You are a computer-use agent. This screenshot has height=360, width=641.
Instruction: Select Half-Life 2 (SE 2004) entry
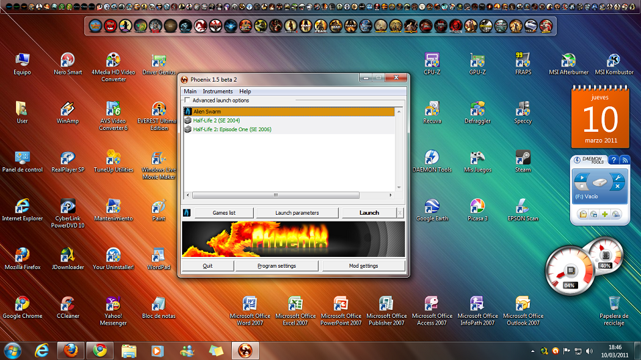point(289,120)
